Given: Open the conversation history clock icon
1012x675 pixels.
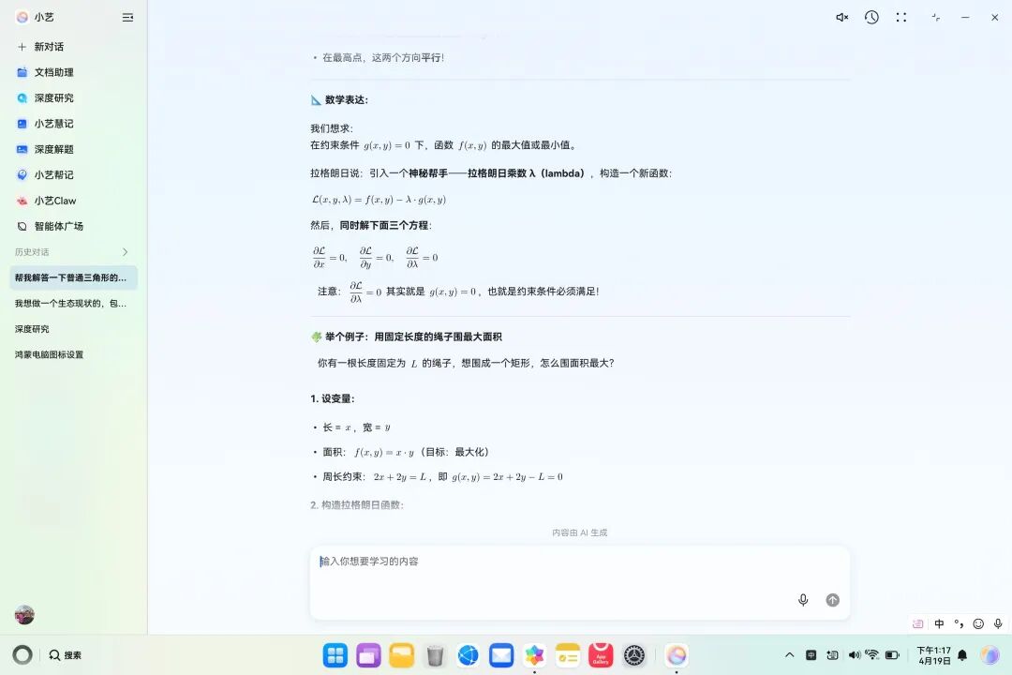Looking at the screenshot, I should click(x=871, y=17).
